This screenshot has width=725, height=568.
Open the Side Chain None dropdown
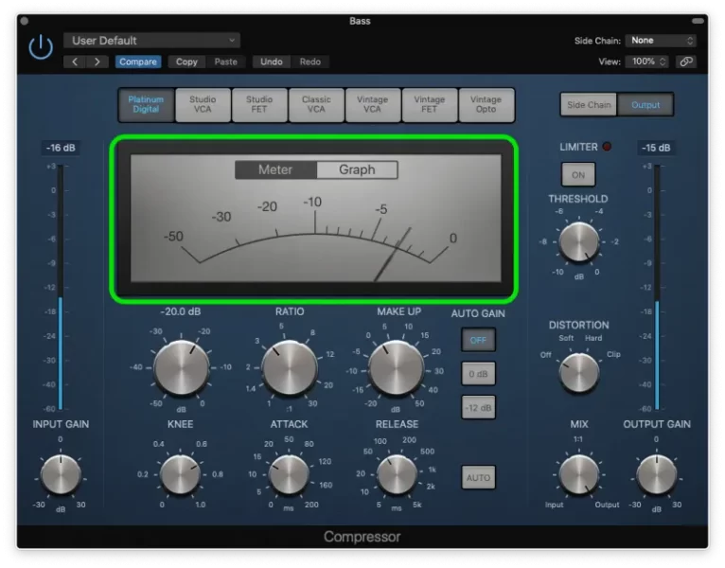(661, 41)
